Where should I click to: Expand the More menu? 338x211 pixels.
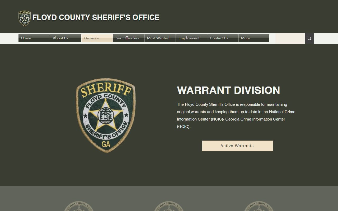[254, 38]
